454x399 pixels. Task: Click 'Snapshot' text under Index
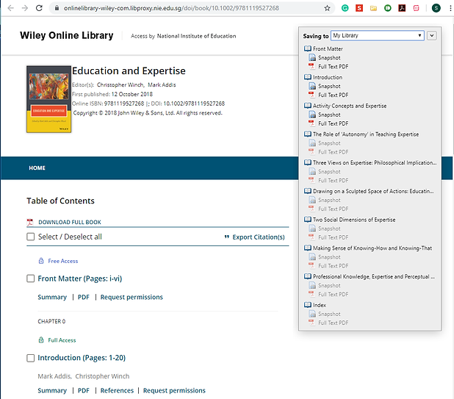tap(329, 314)
